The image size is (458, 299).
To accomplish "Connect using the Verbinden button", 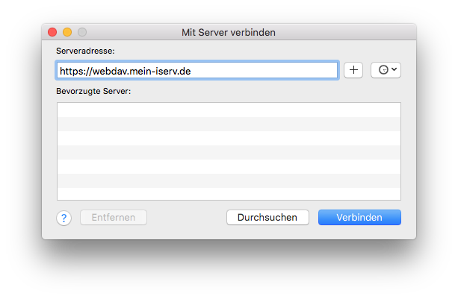I will [359, 218].
